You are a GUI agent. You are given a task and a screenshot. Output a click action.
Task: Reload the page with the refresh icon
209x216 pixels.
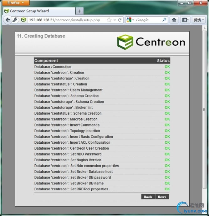pyautogui.click(x=120, y=20)
